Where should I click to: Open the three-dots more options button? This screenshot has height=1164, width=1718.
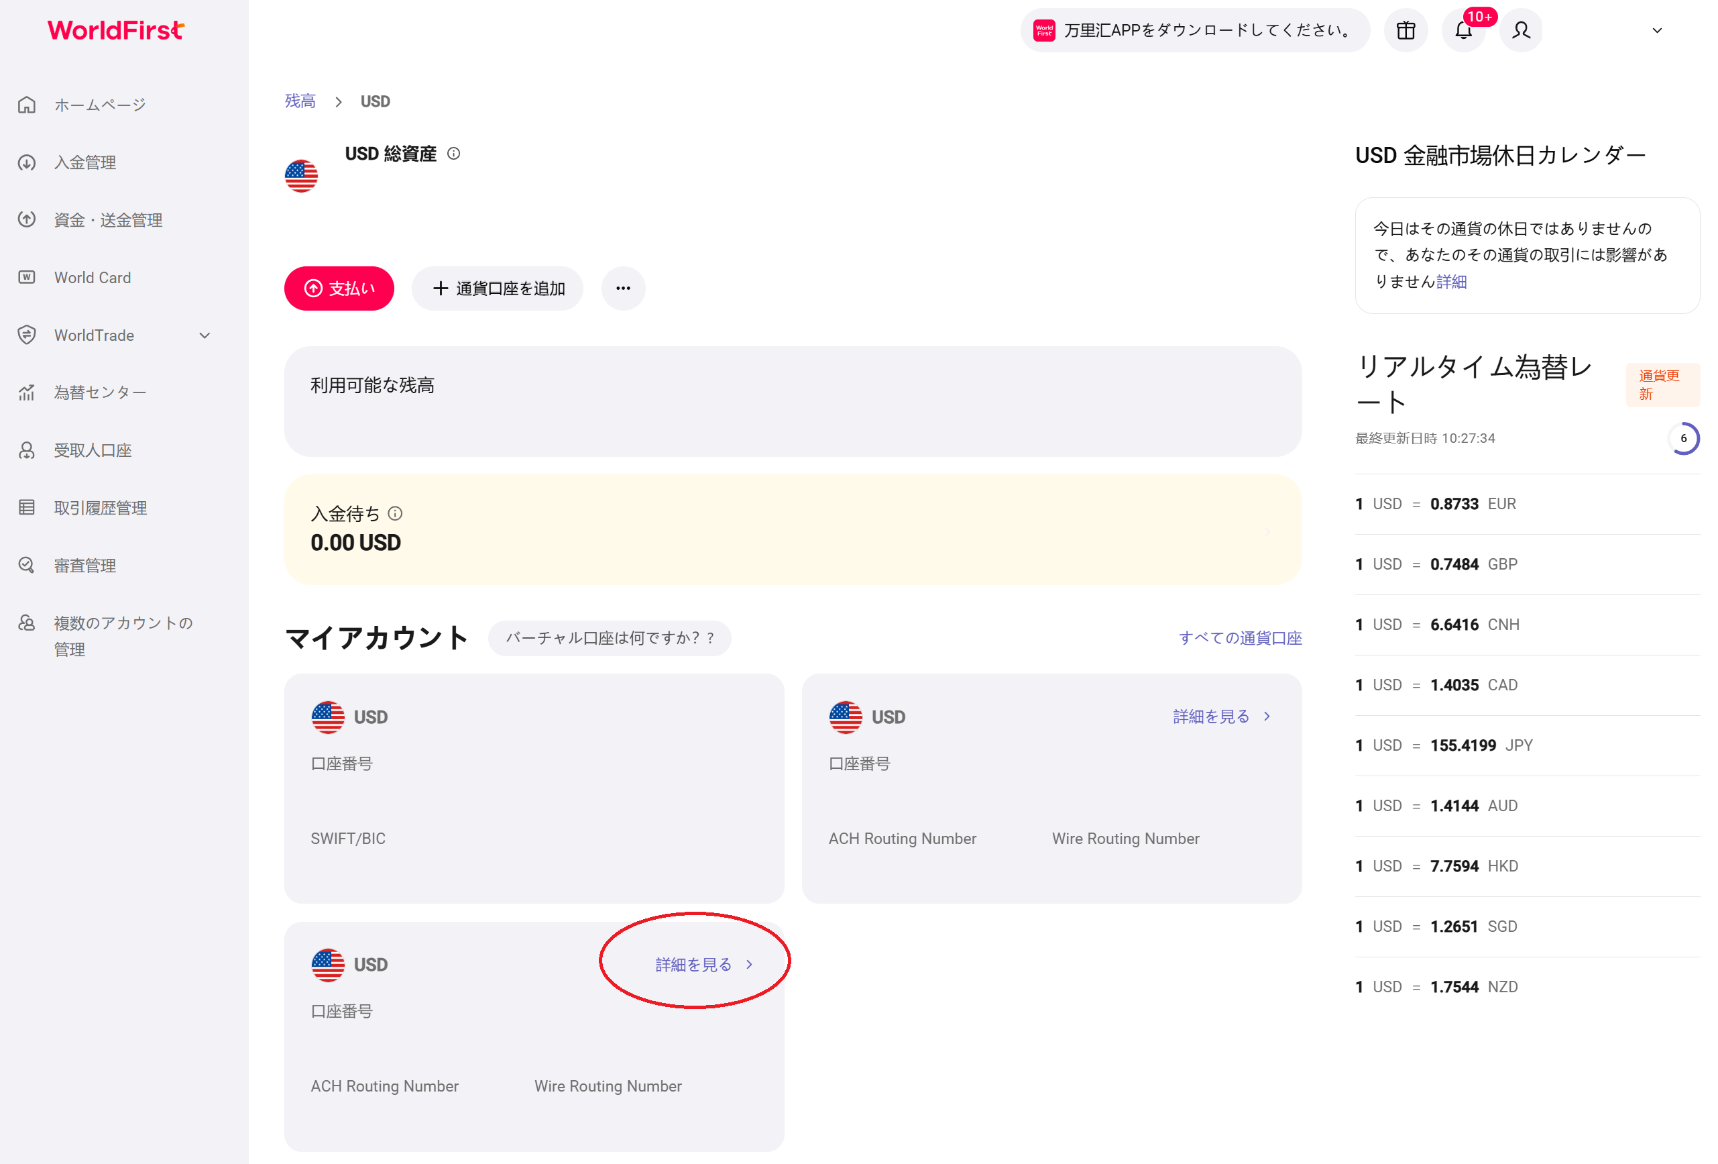pos(623,288)
